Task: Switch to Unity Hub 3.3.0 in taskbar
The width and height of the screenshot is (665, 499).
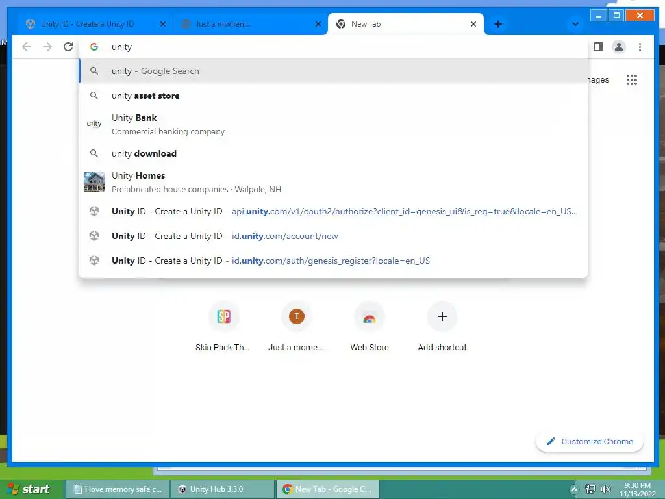Action: tap(223, 489)
